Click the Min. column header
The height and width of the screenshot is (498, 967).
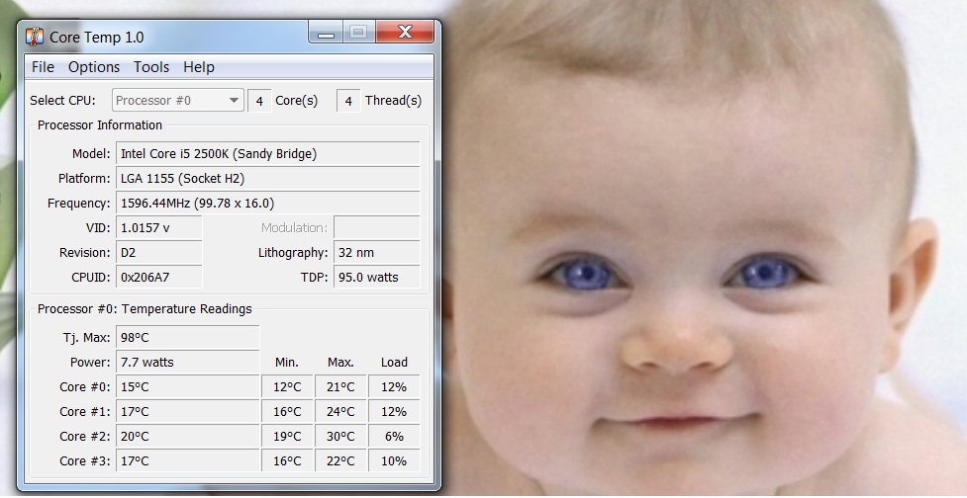pos(287,362)
